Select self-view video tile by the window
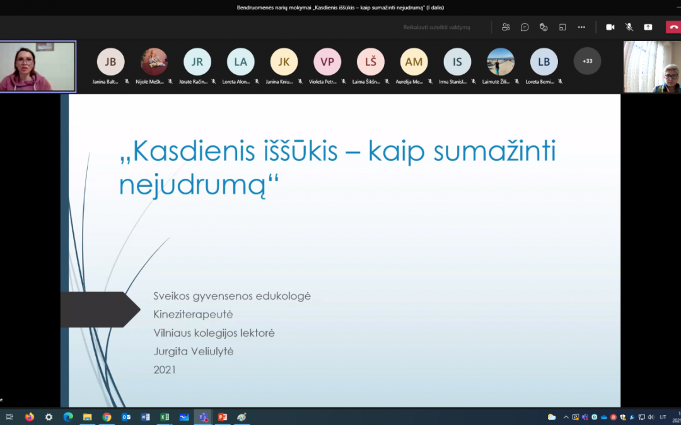The image size is (681, 425). point(653,66)
